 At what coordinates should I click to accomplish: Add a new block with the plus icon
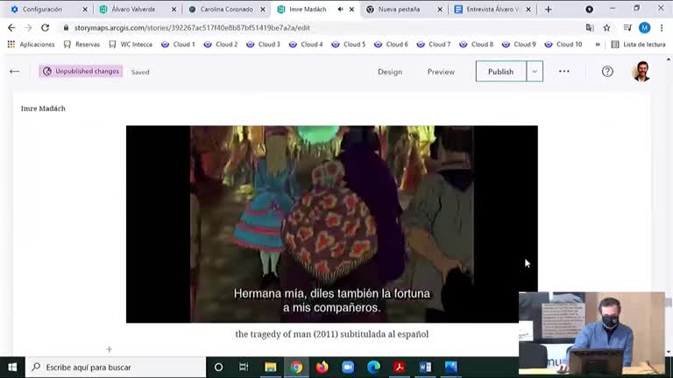tap(109, 349)
